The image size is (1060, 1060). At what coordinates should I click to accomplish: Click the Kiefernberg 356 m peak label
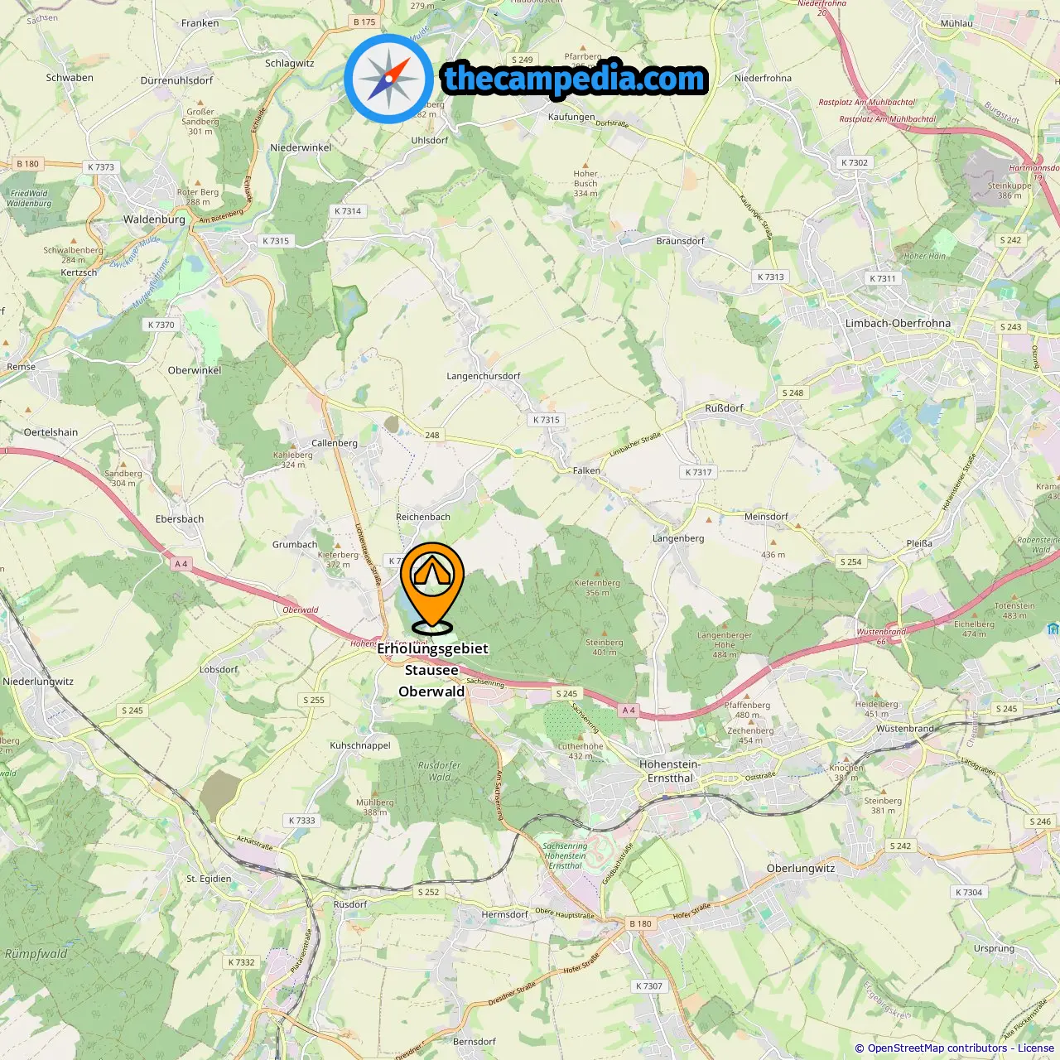pos(597,587)
